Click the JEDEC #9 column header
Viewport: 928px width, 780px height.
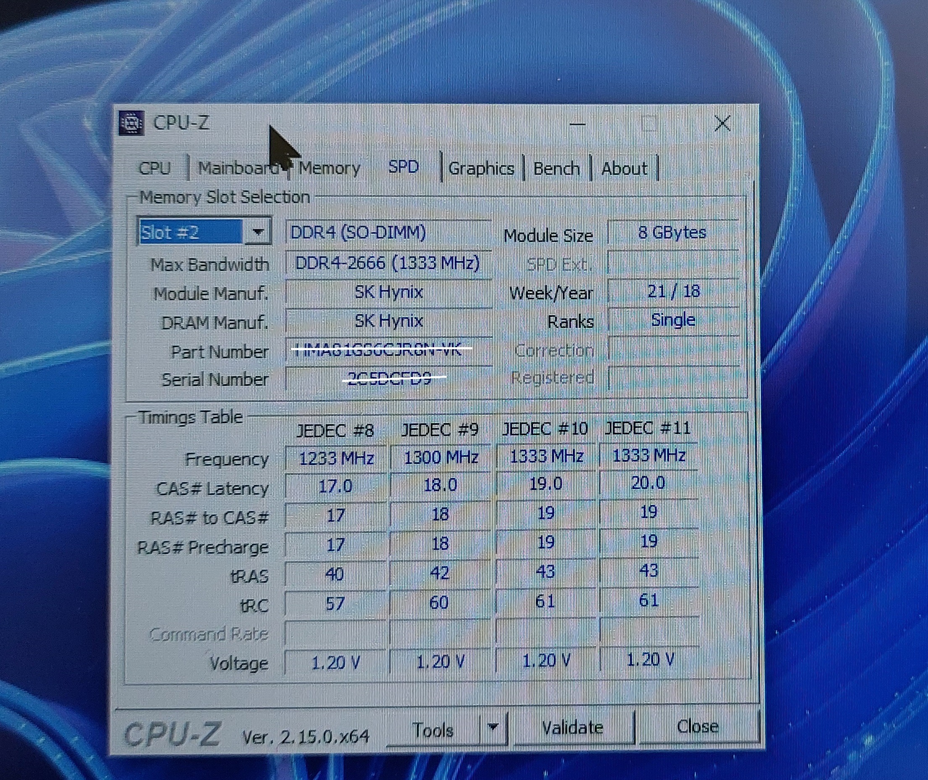pyautogui.click(x=440, y=430)
